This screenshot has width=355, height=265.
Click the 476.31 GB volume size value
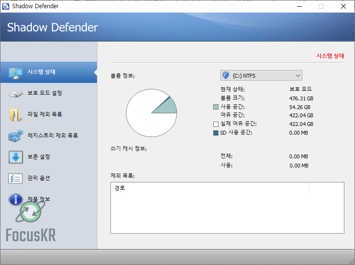tap(301, 98)
